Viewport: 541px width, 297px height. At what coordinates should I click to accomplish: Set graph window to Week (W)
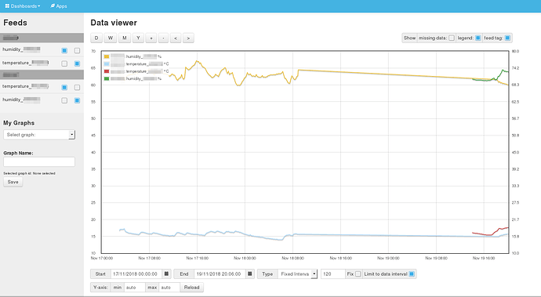[x=111, y=38]
